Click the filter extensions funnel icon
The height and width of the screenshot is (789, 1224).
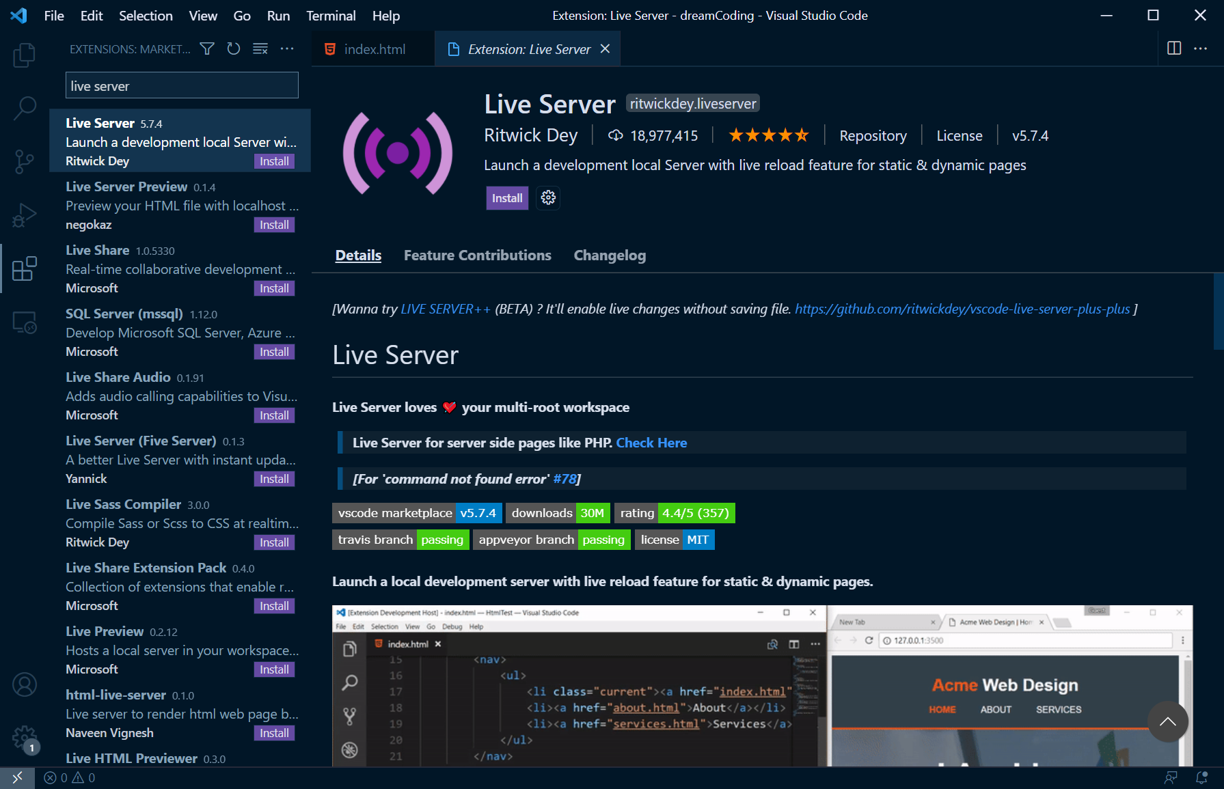coord(207,49)
